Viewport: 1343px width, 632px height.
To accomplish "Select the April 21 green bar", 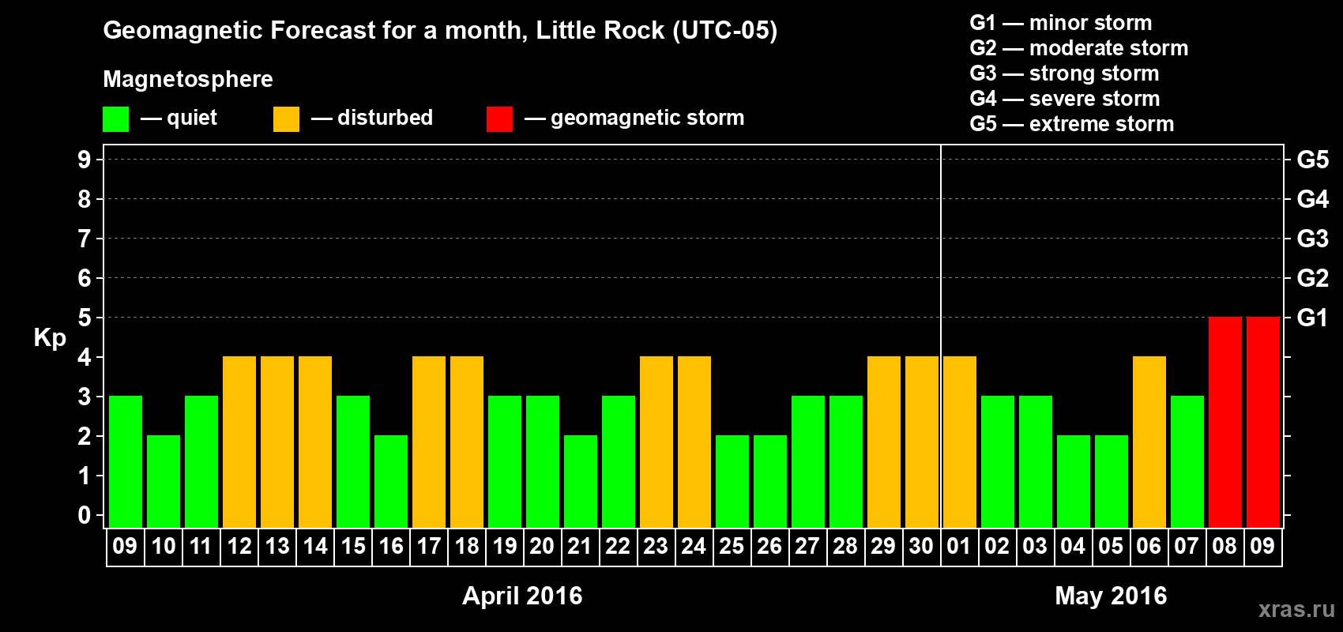I will tap(581, 481).
